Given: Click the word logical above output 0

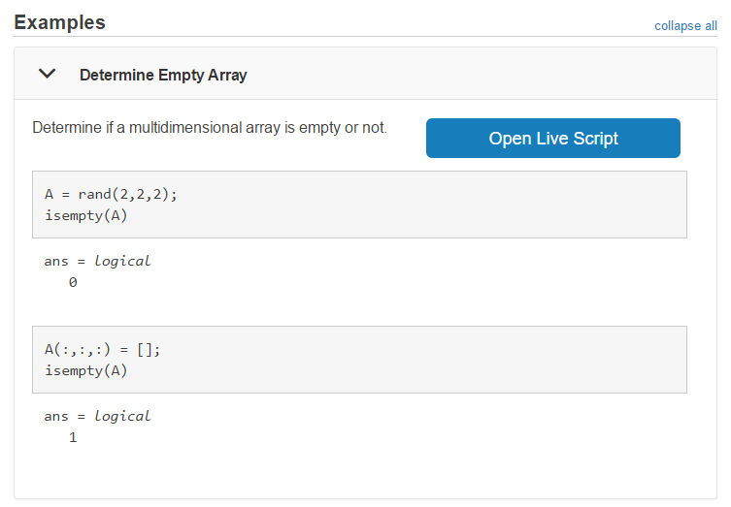Looking at the screenshot, I should pyautogui.click(x=123, y=262).
